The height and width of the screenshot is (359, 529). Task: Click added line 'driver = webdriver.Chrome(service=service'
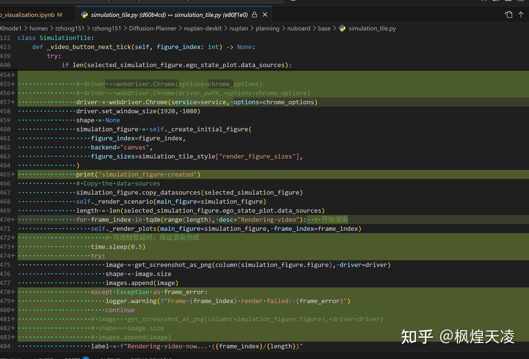(x=197, y=102)
